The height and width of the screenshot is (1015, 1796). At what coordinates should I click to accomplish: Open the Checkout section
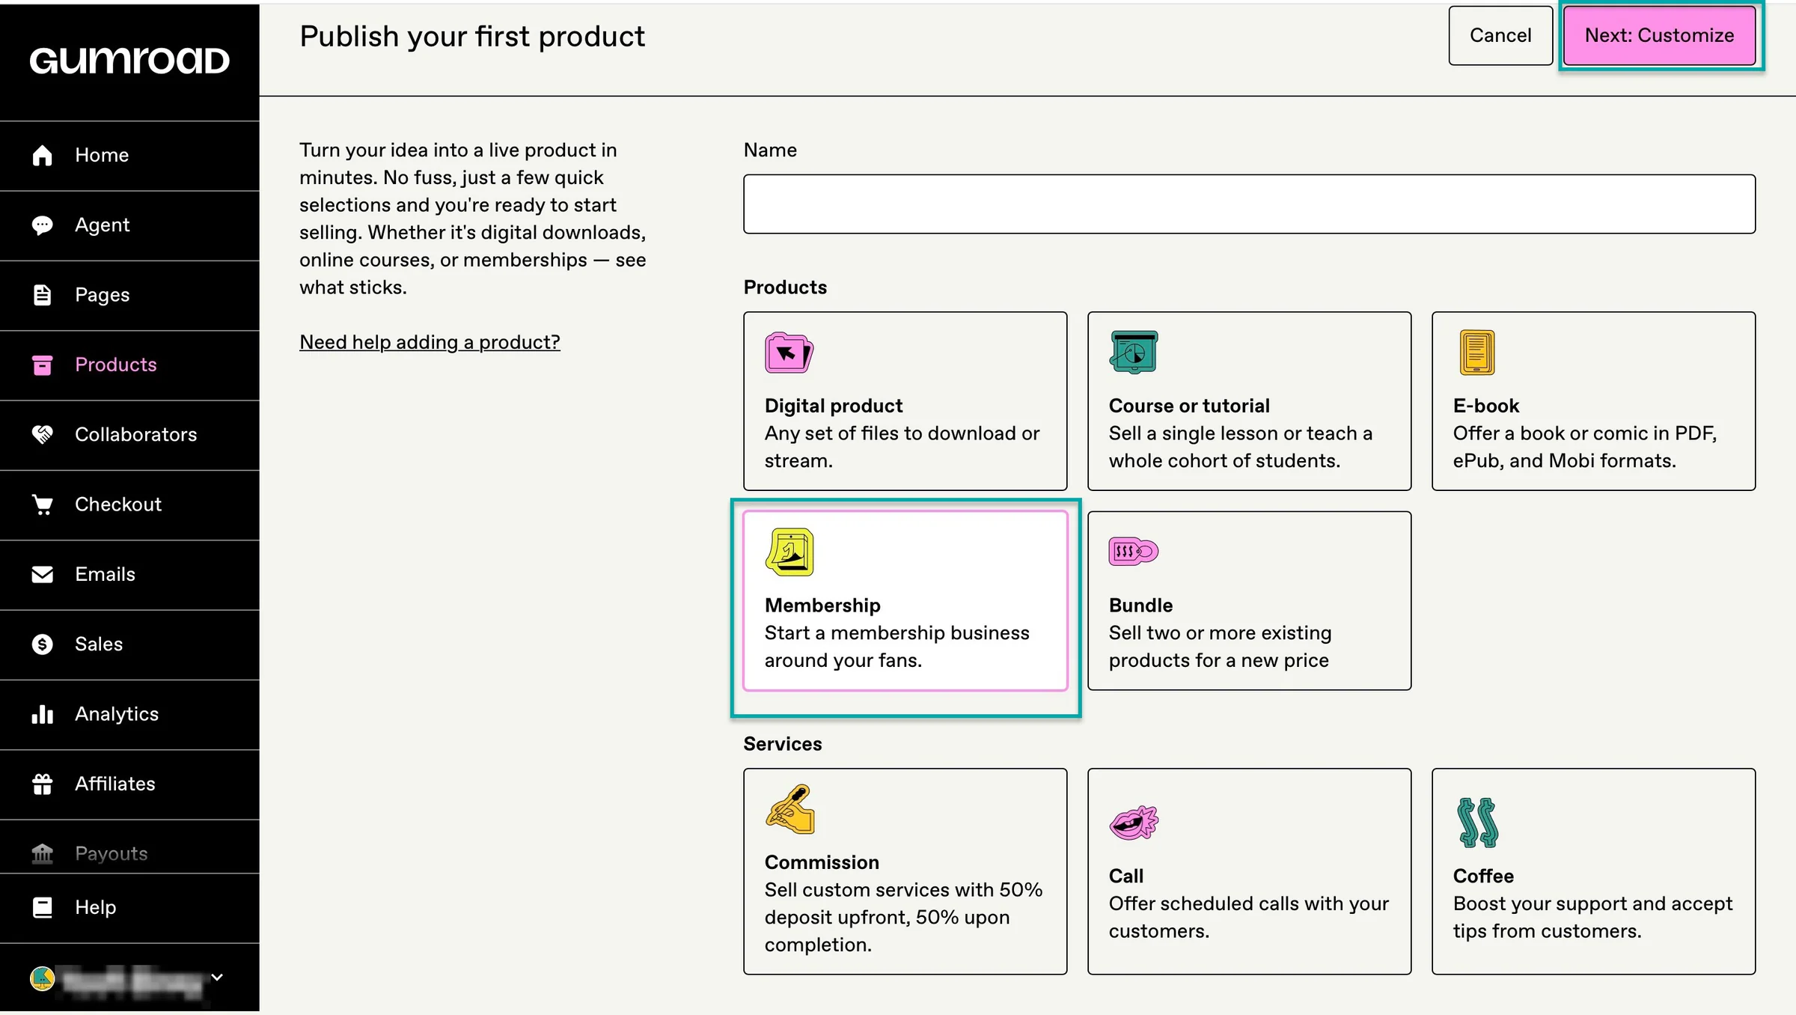point(129,505)
